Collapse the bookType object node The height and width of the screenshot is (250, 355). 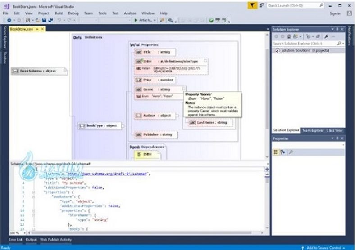[x=123, y=126]
